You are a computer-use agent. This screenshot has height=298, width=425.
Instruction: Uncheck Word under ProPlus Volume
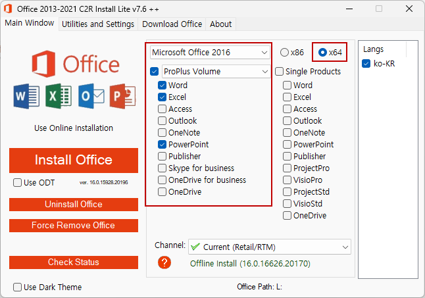[x=162, y=86]
